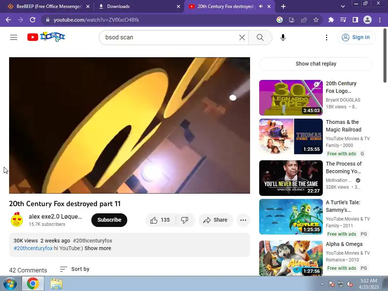Click the #20thcenturyfox blue hashtag link
Viewport: 388px width, 291px height.
(33, 248)
